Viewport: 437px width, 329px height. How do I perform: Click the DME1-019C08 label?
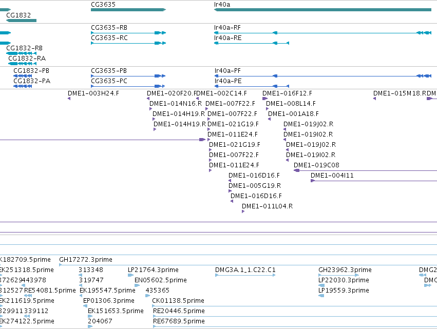coord(317,165)
